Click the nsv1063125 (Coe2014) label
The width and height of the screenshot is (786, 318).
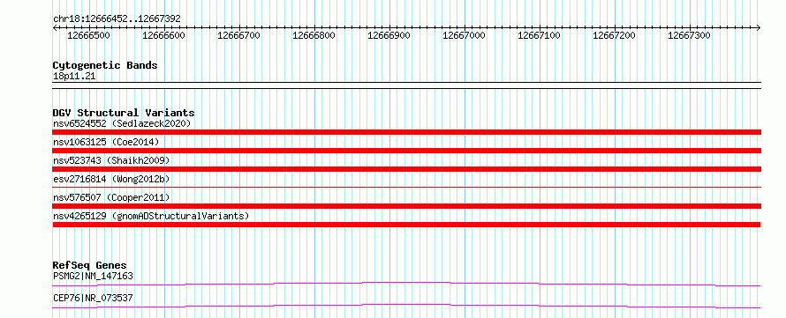[x=106, y=142]
